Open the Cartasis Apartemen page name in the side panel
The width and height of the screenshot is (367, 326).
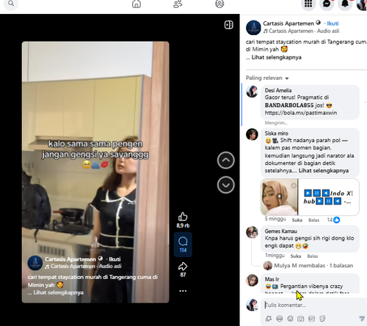point(288,23)
